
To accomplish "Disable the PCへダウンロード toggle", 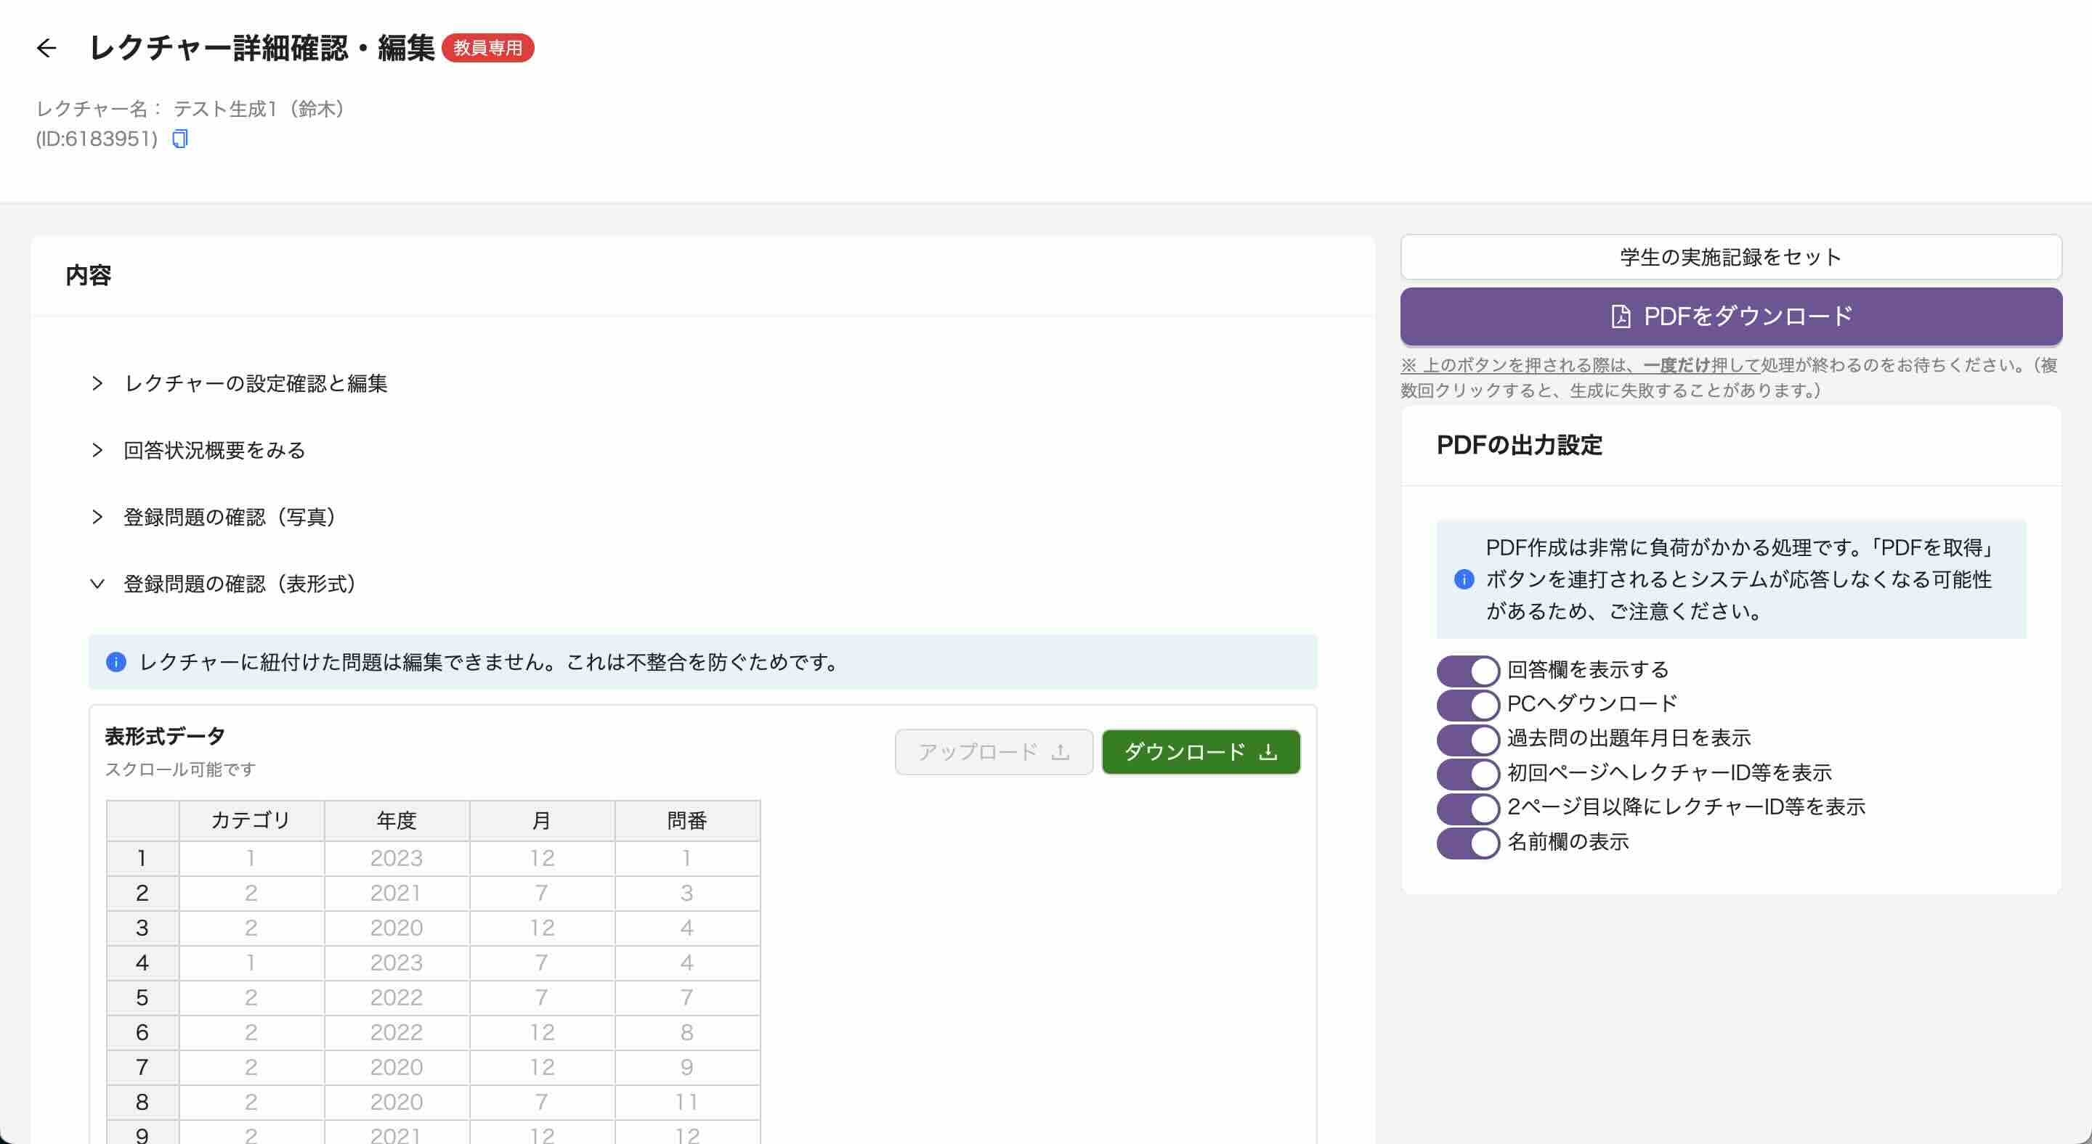I will pyautogui.click(x=1467, y=704).
